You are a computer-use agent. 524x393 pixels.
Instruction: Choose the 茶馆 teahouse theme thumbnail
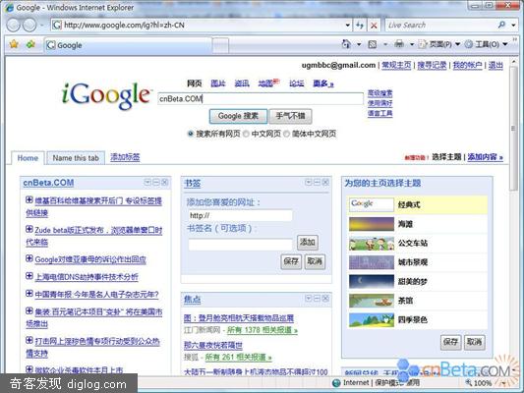372,301
